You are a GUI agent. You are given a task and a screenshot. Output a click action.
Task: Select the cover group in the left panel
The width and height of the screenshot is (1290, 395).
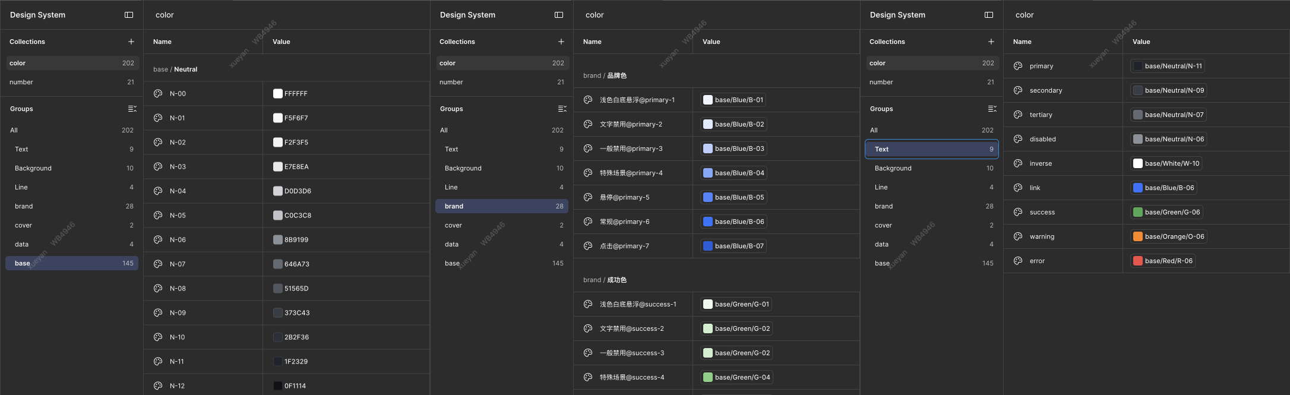pos(72,225)
